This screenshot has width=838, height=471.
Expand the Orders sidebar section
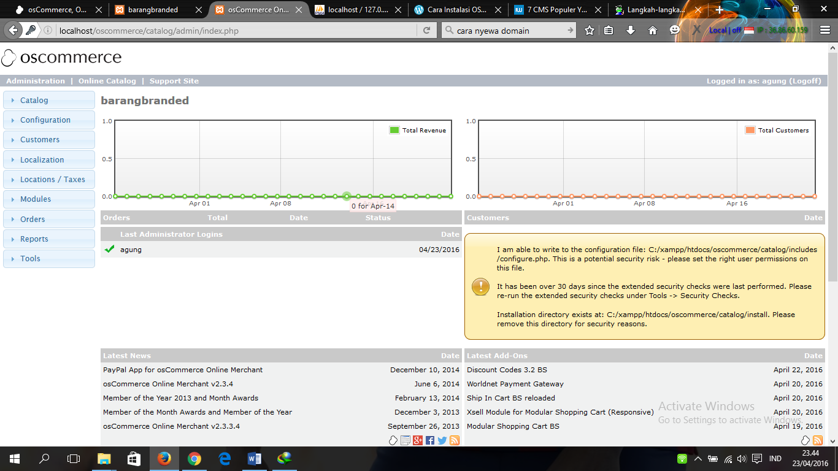coord(49,219)
